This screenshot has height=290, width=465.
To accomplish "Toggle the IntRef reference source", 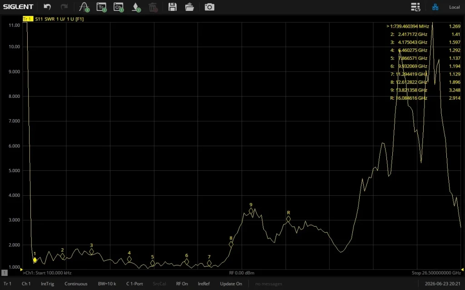I will pos(204,284).
